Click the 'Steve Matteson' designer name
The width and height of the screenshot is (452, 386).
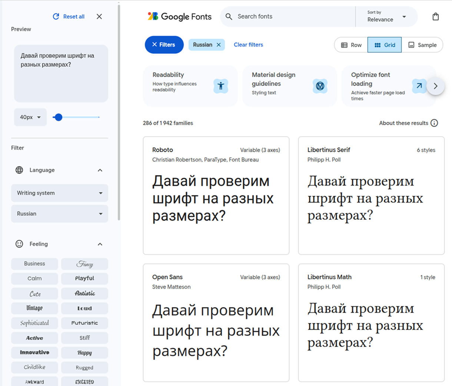pos(172,287)
